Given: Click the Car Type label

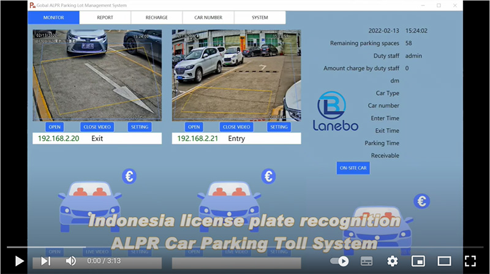Looking at the screenshot, I should tap(388, 93).
